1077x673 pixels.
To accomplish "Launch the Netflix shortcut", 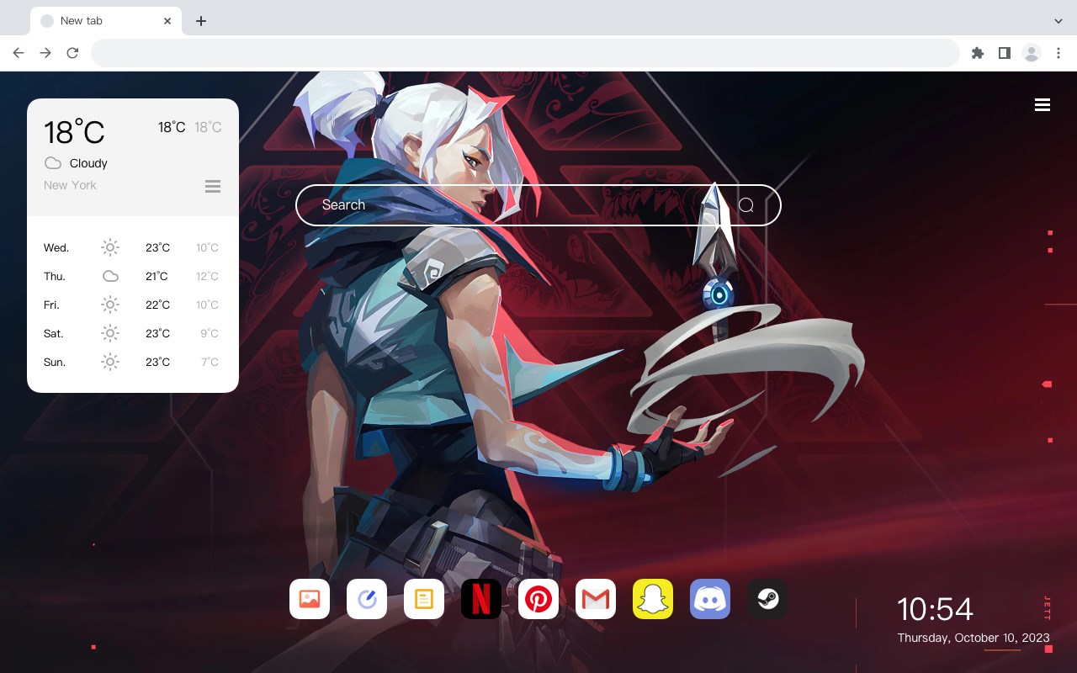I will tap(481, 599).
